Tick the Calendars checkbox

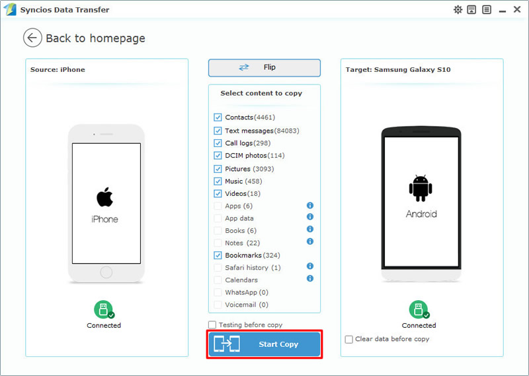pos(218,280)
